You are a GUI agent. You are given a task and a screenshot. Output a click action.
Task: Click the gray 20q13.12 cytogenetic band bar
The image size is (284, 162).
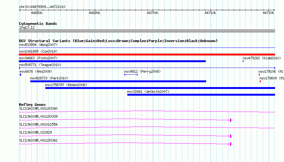tap(147, 31)
